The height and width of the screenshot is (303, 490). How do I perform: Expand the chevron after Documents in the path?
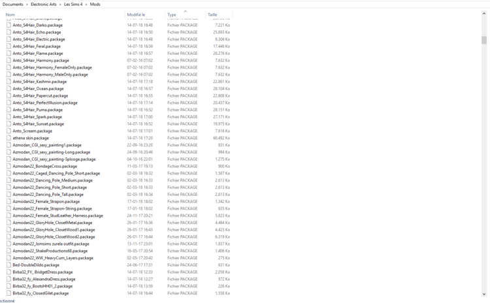[27, 5]
